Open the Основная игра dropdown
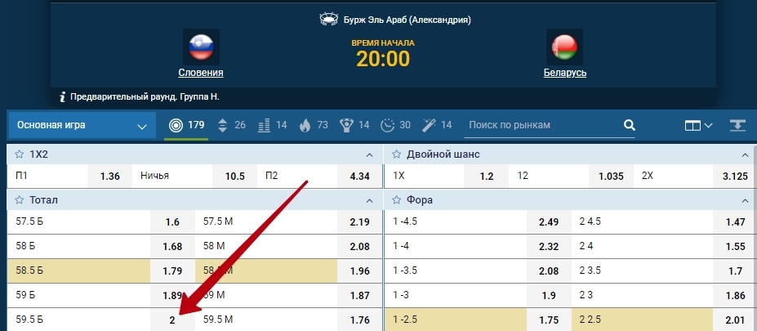This screenshot has width=757, height=331. pos(82,125)
